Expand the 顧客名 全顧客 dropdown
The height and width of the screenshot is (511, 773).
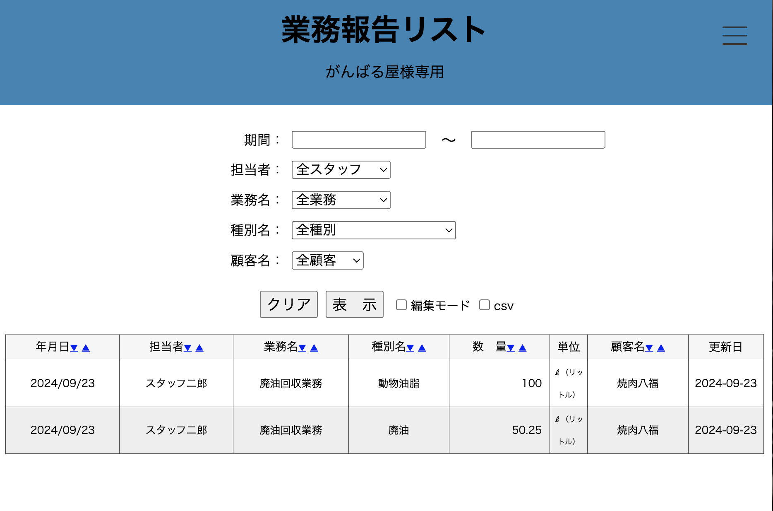pyautogui.click(x=327, y=260)
